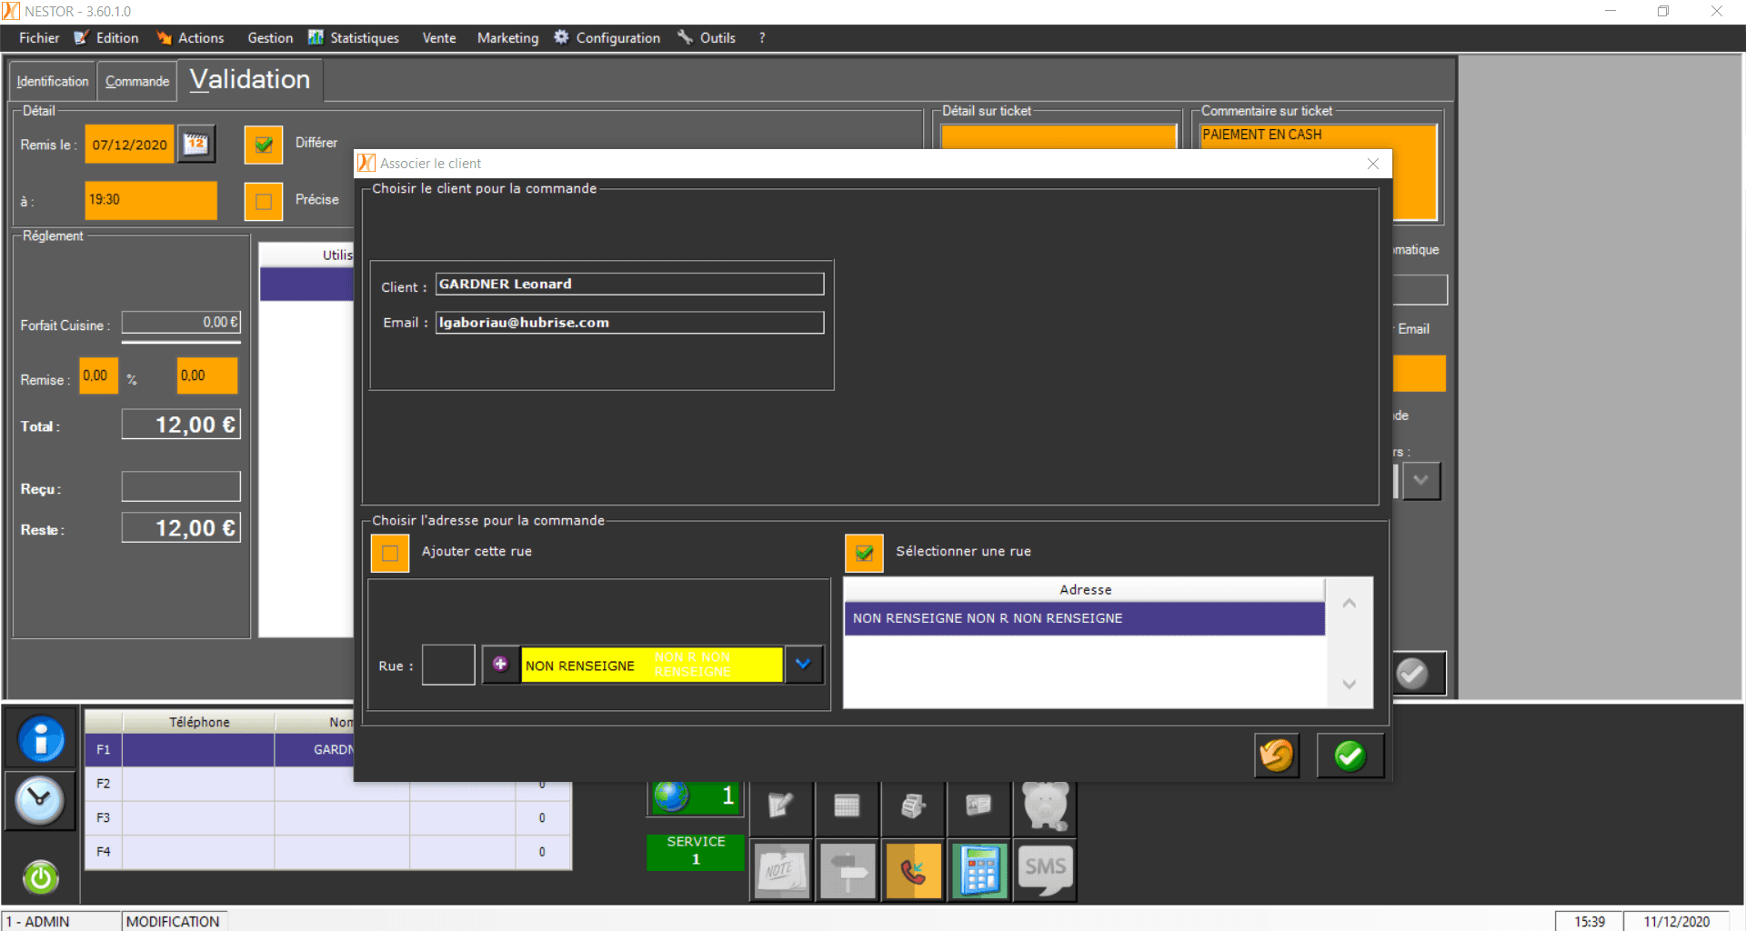The width and height of the screenshot is (1746, 931).
Task: Confirm with the green checkmark button
Action: 1350,756
